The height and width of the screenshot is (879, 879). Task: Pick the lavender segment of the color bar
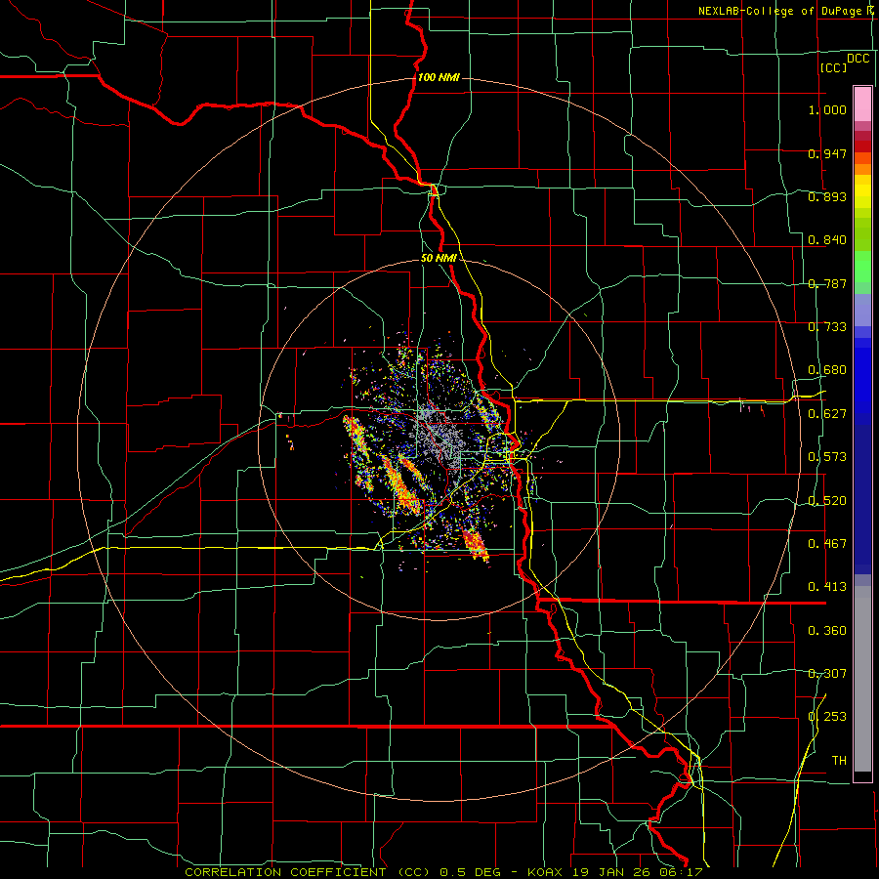click(862, 310)
